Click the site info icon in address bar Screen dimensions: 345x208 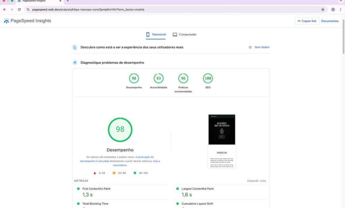point(28,9)
